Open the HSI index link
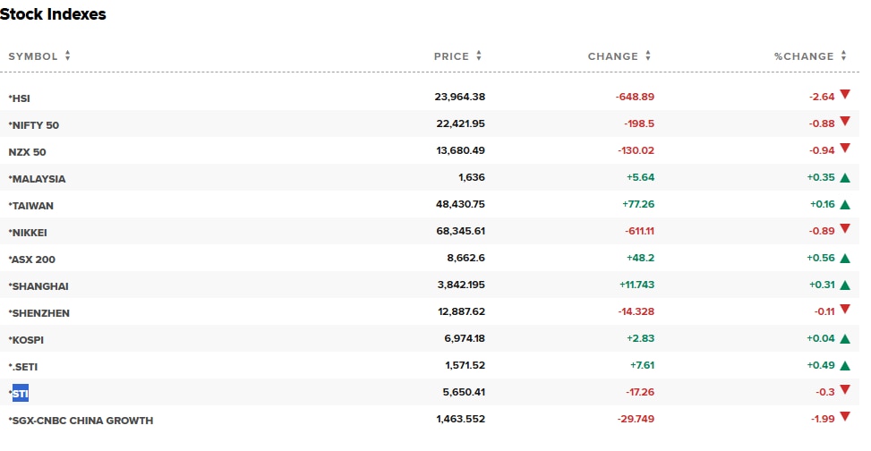This screenshot has height=451, width=871. tap(20, 98)
